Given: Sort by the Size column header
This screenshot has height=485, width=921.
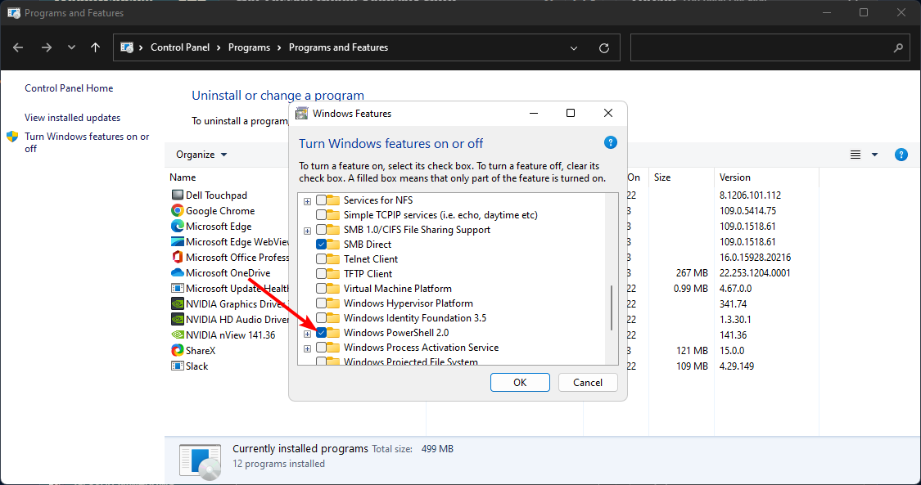Looking at the screenshot, I should tap(662, 177).
